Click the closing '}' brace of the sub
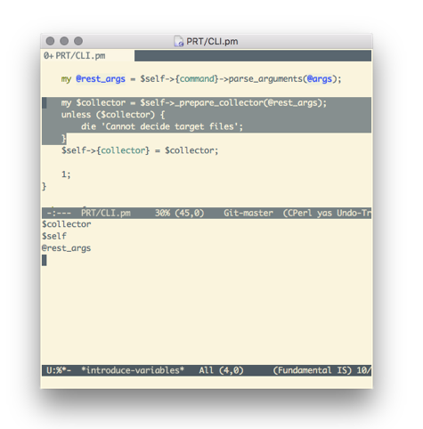This screenshot has width=423, height=429. point(44,186)
